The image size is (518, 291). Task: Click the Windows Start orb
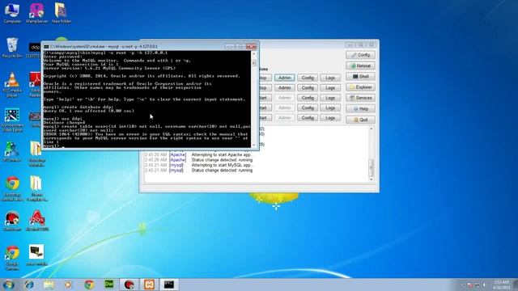[9, 285]
